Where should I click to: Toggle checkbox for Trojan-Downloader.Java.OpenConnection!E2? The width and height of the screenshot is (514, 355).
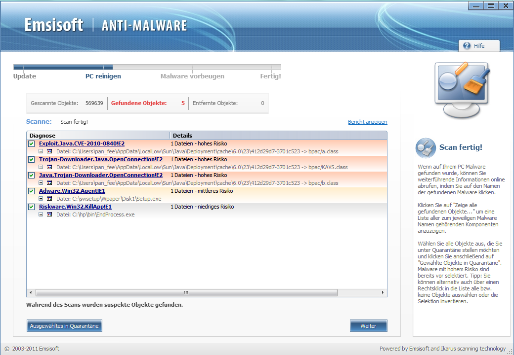click(x=32, y=159)
